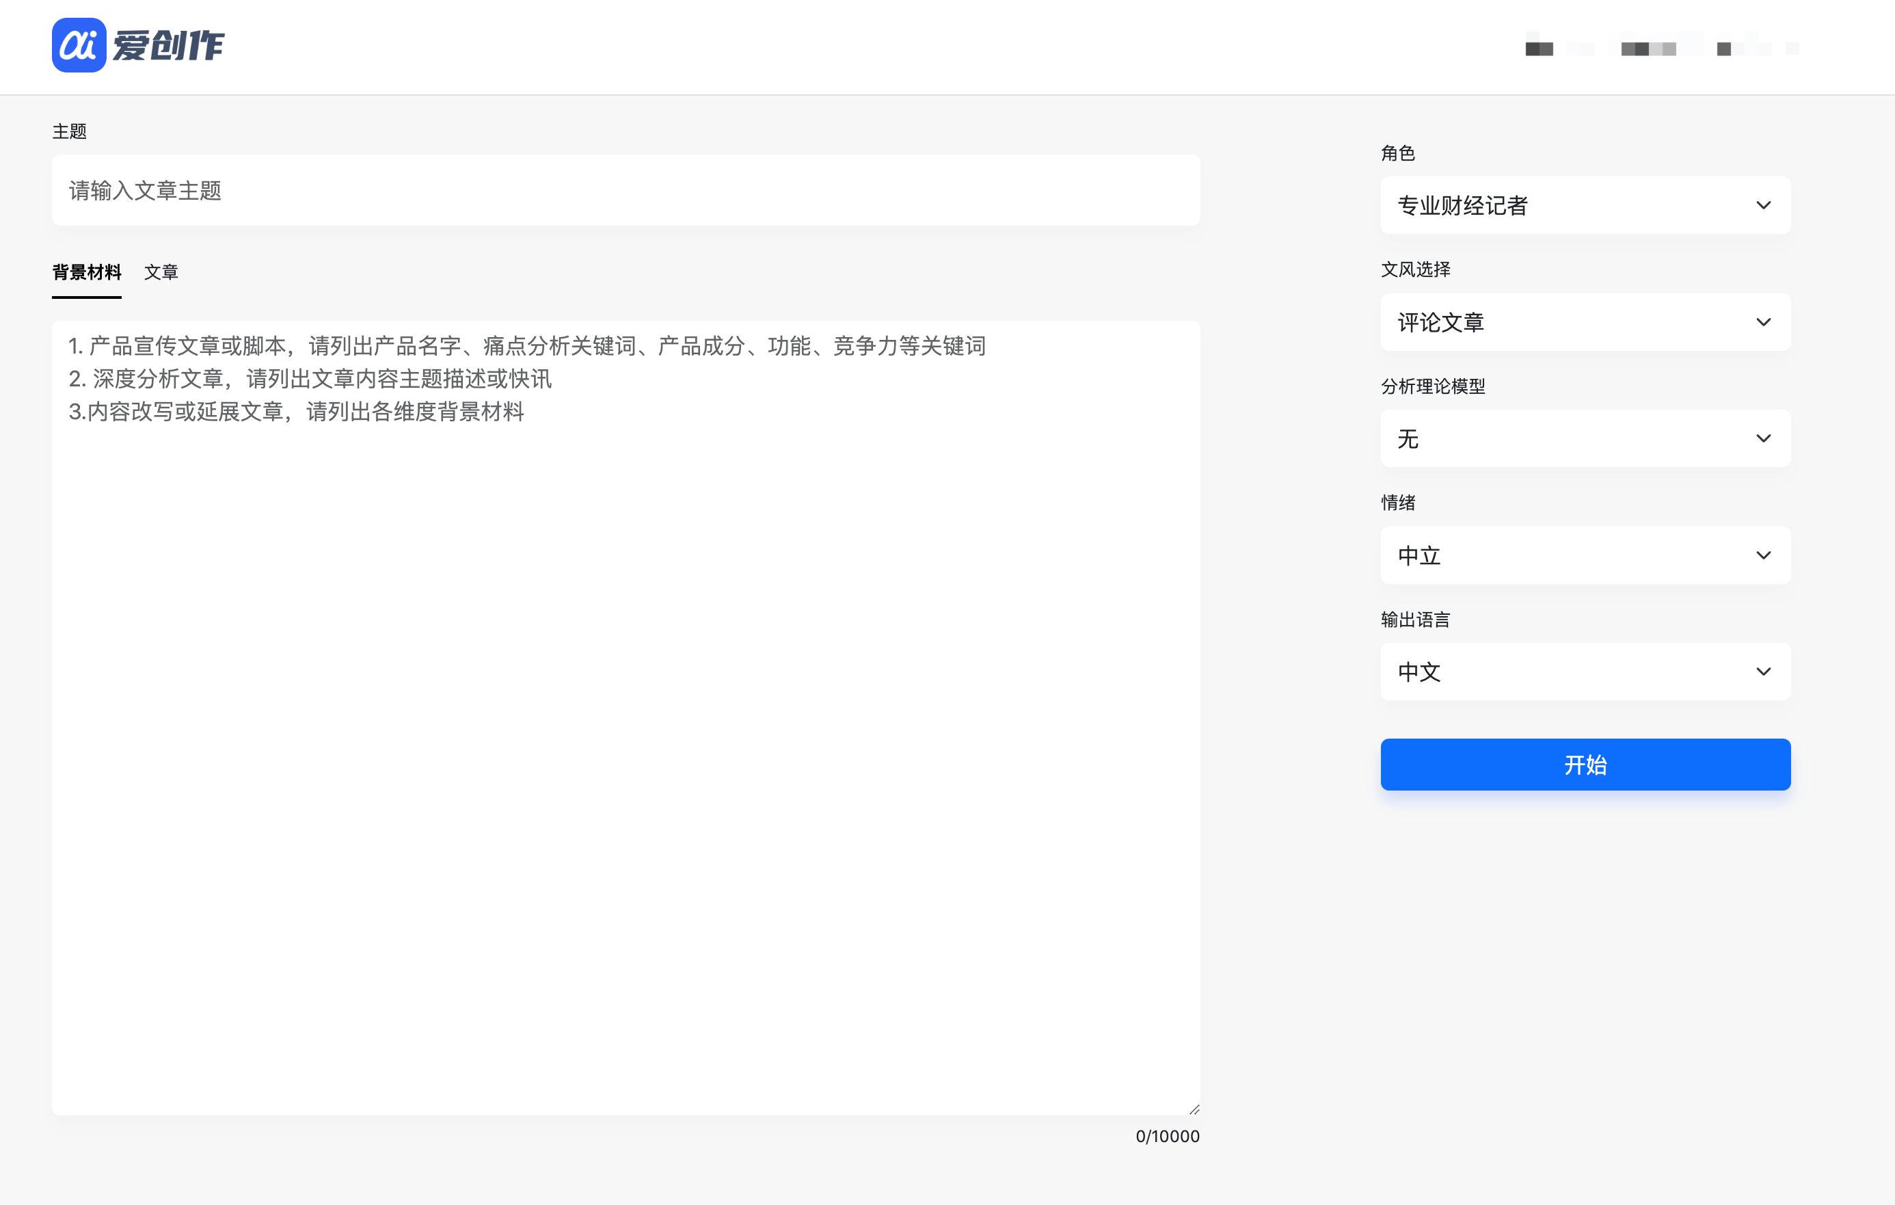1895x1205 pixels.
Task: Open the 专业财经记者 role dropdown
Action: point(1566,205)
